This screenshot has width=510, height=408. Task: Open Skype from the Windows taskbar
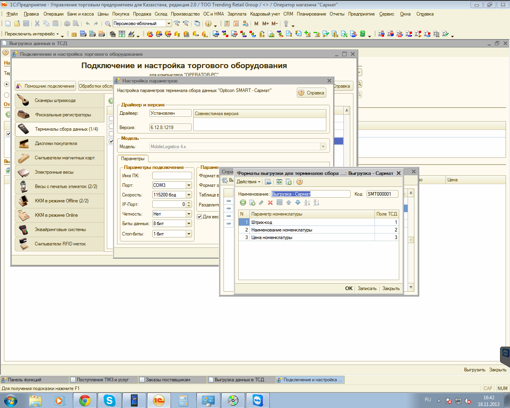109,400
